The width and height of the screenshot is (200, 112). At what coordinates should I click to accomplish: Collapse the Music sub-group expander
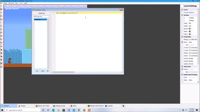pyautogui.click(x=182, y=42)
